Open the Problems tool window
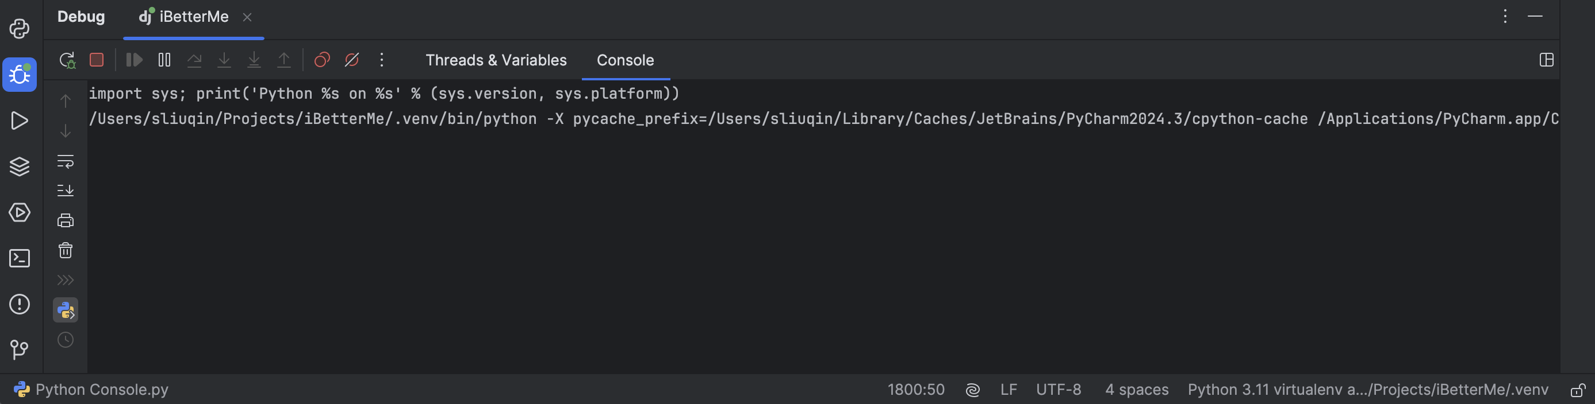This screenshot has width=1595, height=404. [x=20, y=304]
